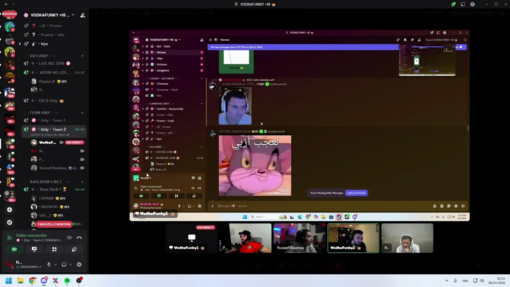The width and height of the screenshot is (510, 287).
Task: Toggle noise suppression waveform icon
Action: pos(69,238)
